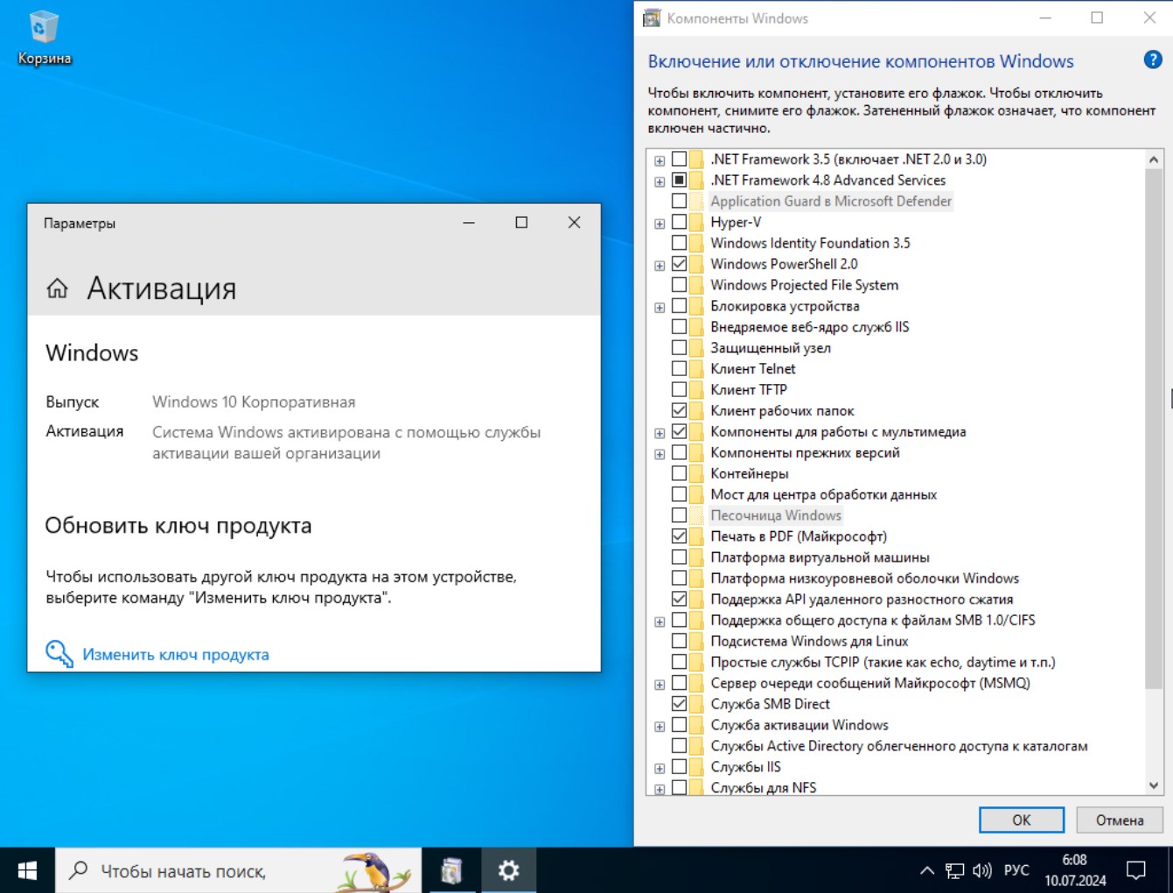Click the Settings gear icon on the taskbar
This screenshot has height=893, width=1173.
508,870
